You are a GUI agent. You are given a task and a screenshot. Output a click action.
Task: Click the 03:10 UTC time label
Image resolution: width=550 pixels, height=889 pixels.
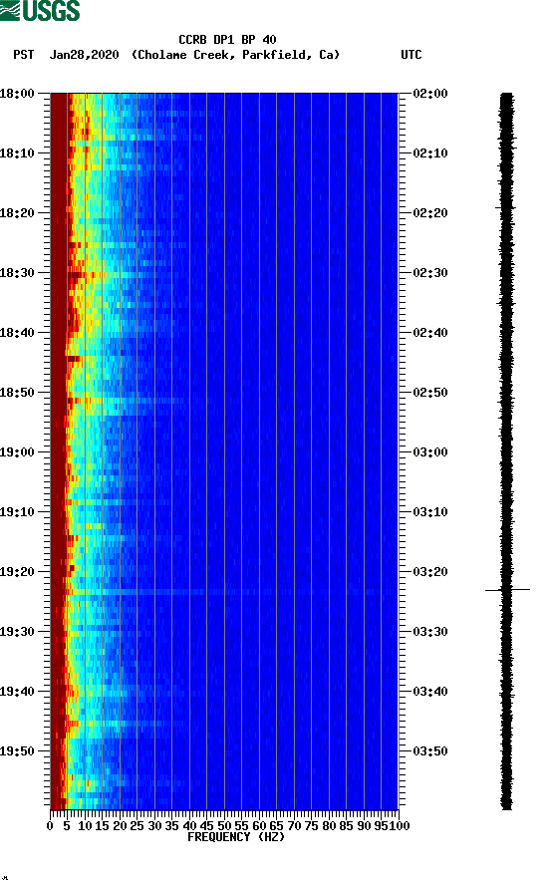(x=430, y=512)
